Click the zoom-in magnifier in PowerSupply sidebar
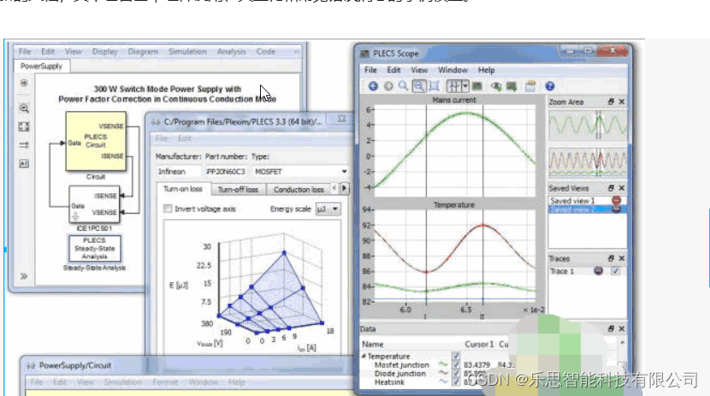Image resolution: width=710 pixels, height=396 pixels. point(24,108)
